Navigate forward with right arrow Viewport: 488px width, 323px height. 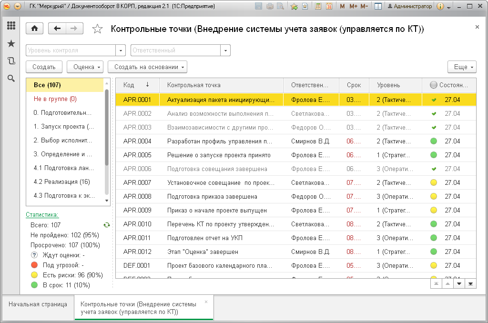click(74, 29)
